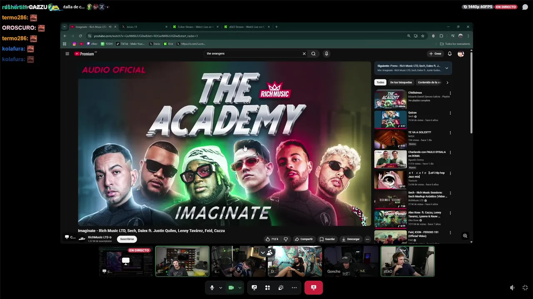
Task: Open soundboard icon in call toolbar
Action: [x=281, y=287]
